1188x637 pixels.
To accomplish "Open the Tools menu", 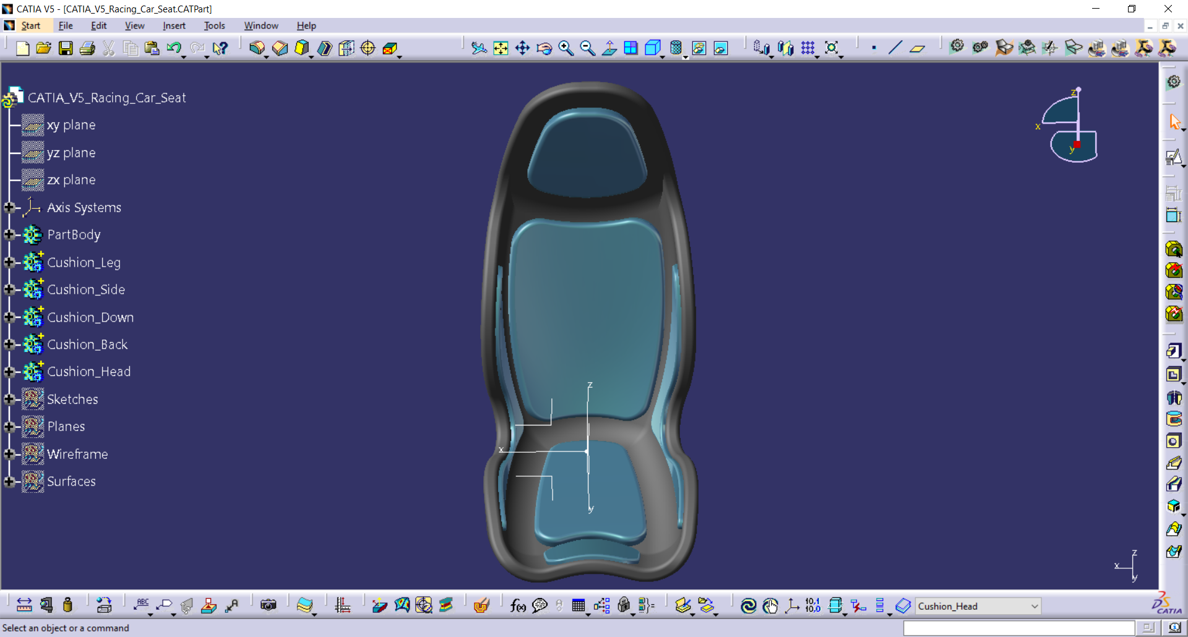I will (214, 25).
